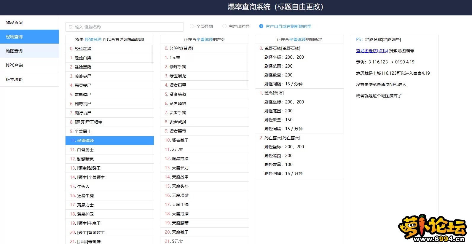472x244 pixels.
Task: Select 黄泉护卫 monster entry
Action: tap(109, 214)
